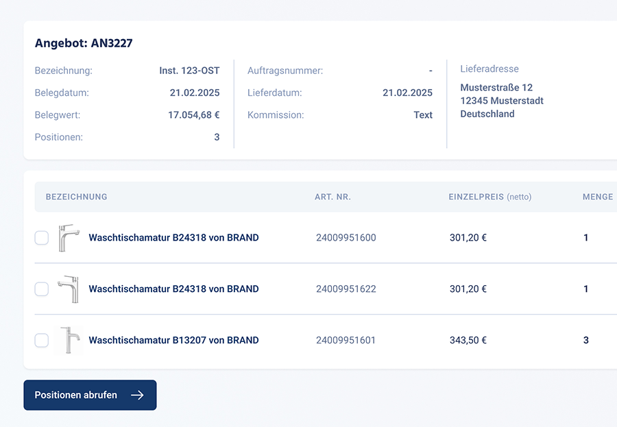Click the faucet image for article 24009951622
The width and height of the screenshot is (617, 427).
click(68, 289)
